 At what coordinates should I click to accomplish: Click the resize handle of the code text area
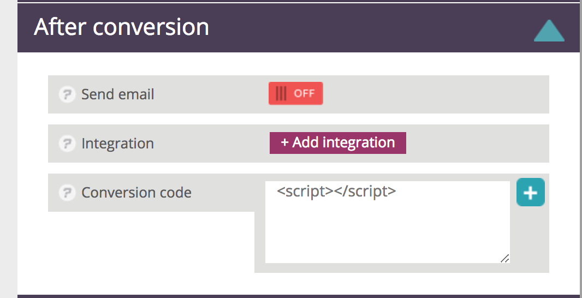coord(505,259)
